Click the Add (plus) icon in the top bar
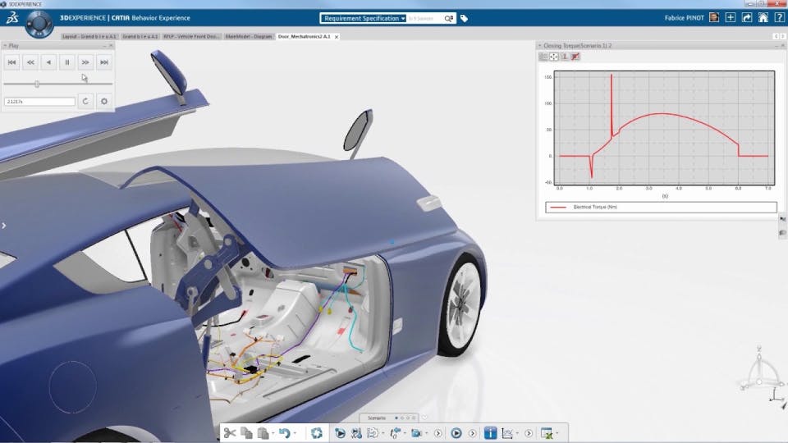The height and width of the screenshot is (443, 788). click(731, 17)
